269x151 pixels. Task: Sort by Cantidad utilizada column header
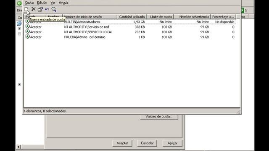pyautogui.click(x=132, y=17)
